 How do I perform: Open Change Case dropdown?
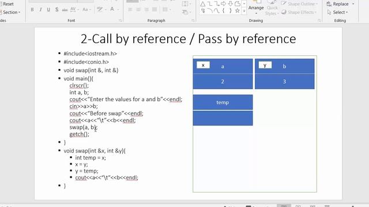pos(86,10)
